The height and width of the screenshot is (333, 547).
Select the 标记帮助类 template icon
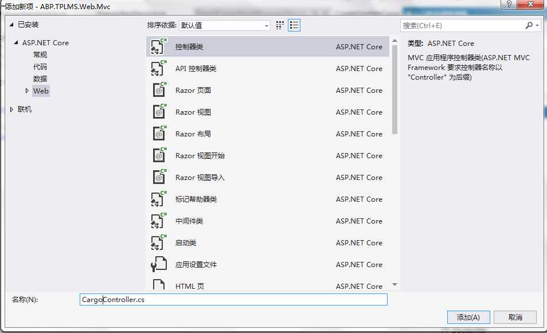point(155,199)
